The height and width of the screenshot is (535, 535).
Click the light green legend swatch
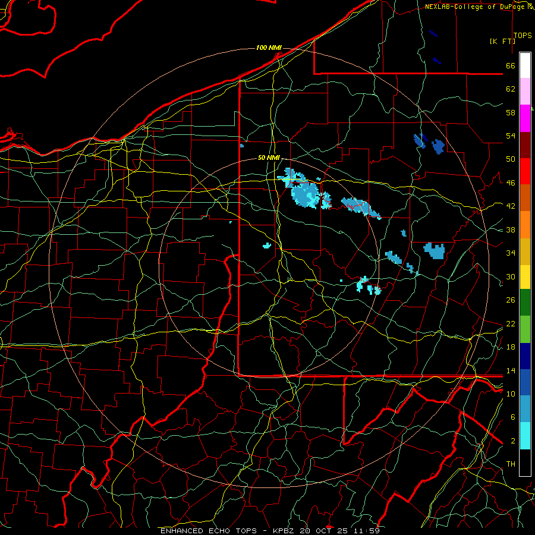525,329
